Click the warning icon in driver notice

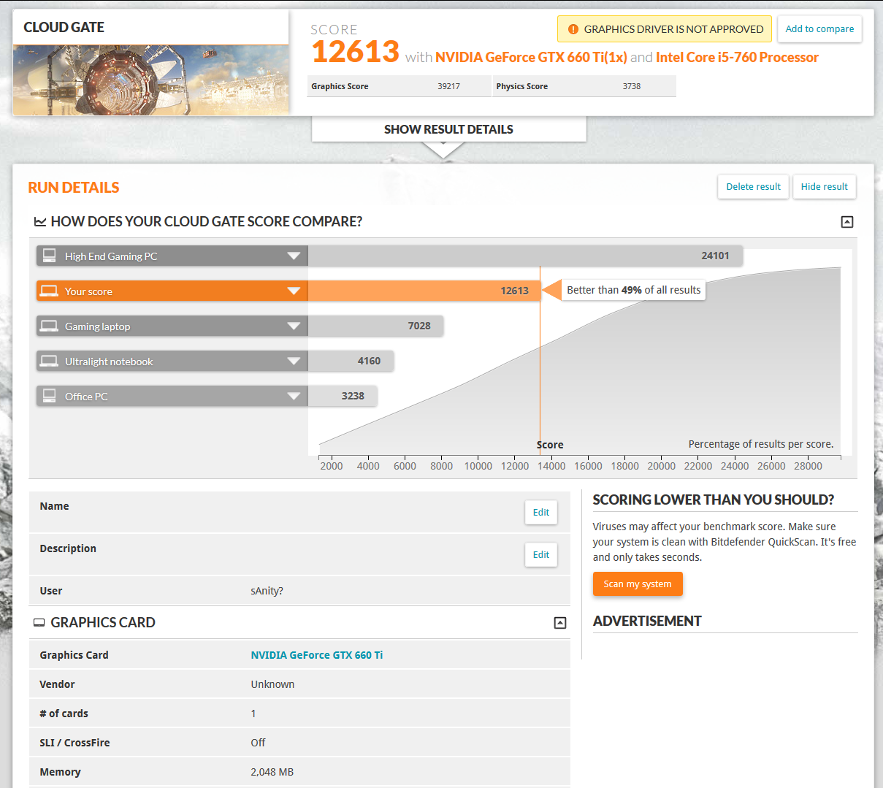(x=573, y=29)
